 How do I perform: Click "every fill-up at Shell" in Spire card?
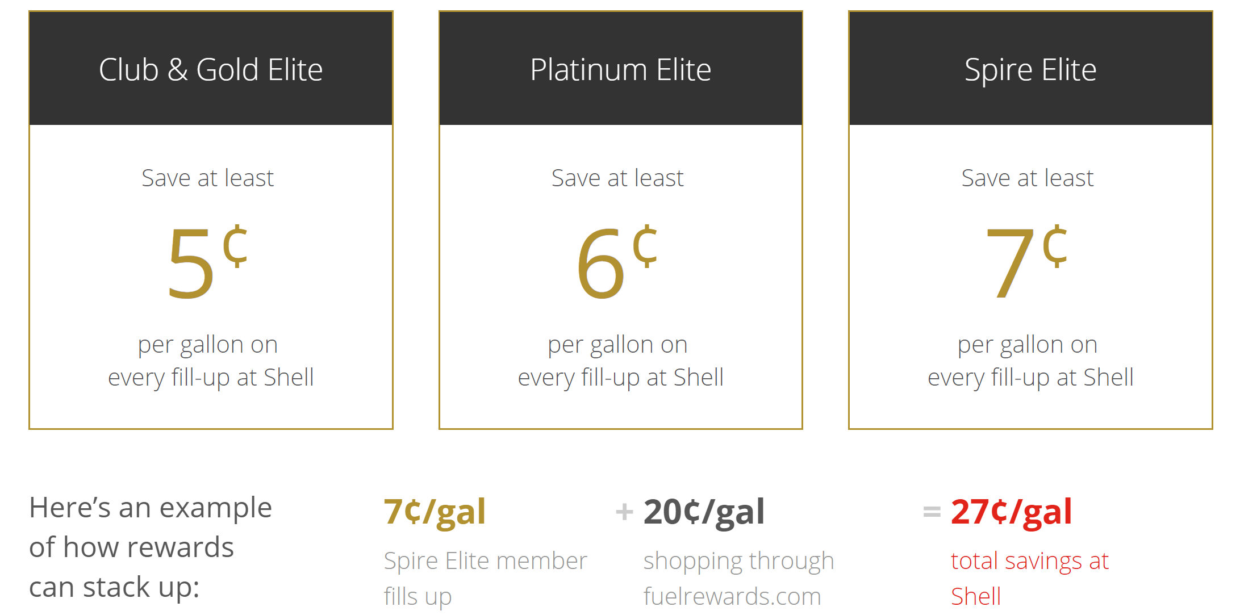pos(1030,378)
